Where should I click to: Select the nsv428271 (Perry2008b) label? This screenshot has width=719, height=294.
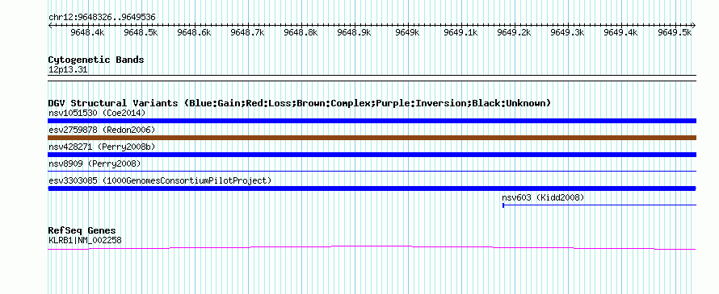102,147
